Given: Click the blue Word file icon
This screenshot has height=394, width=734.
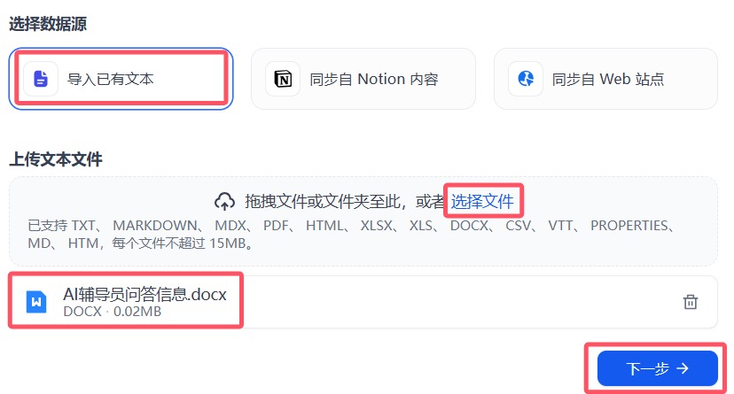Looking at the screenshot, I should click(36, 302).
